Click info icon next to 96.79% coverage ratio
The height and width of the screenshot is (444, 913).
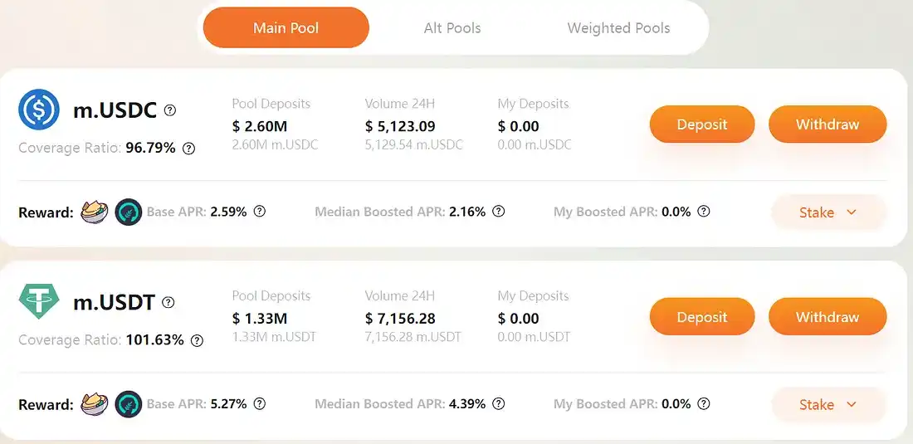tap(188, 149)
